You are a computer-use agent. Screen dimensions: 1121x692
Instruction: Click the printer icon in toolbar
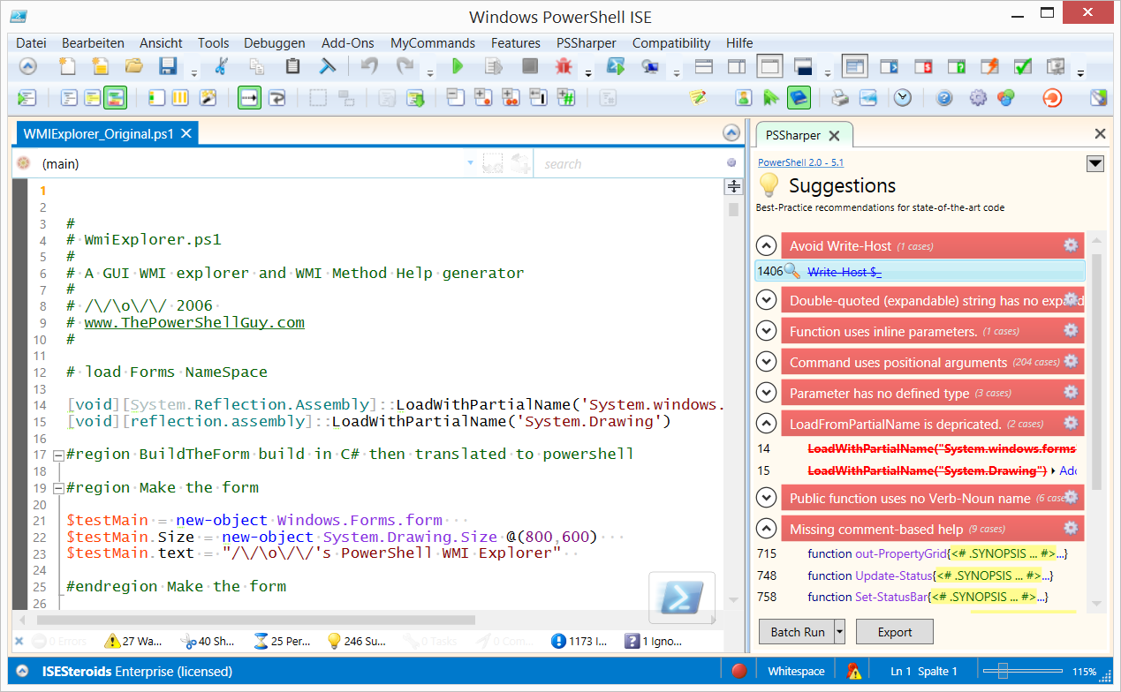[839, 98]
